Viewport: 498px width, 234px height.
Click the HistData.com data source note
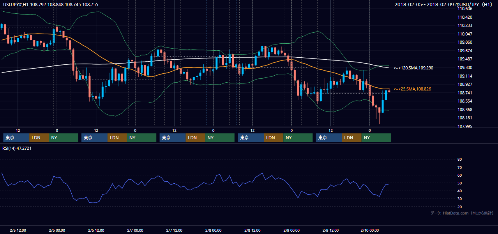tap(462, 213)
